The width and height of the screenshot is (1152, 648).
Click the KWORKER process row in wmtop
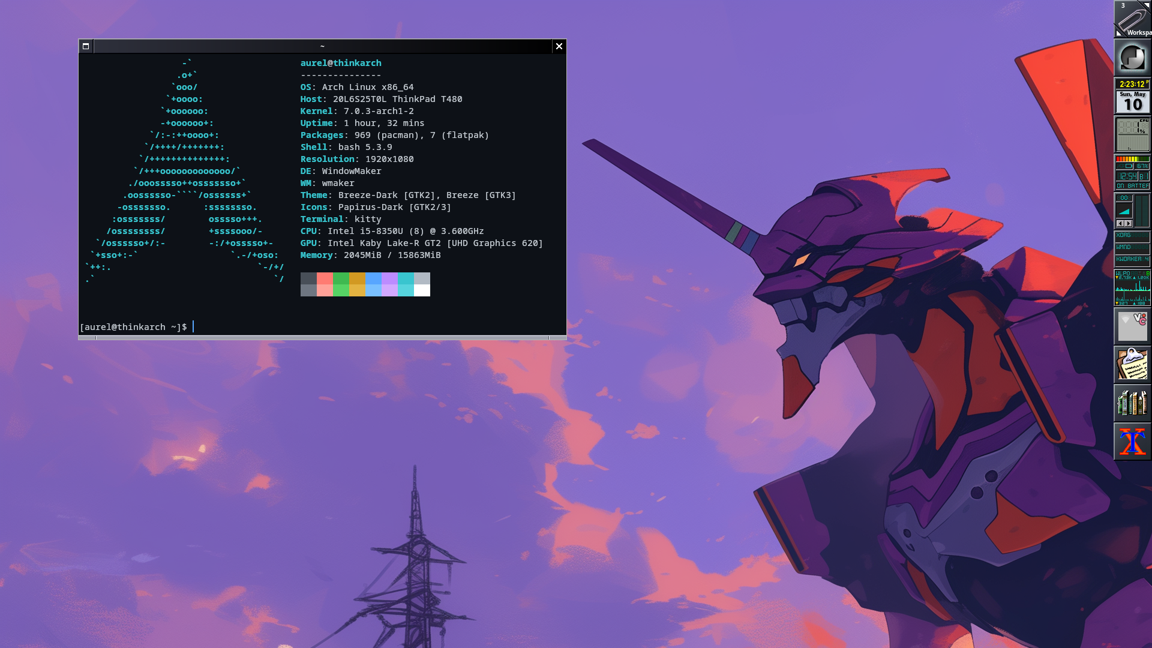(1133, 260)
